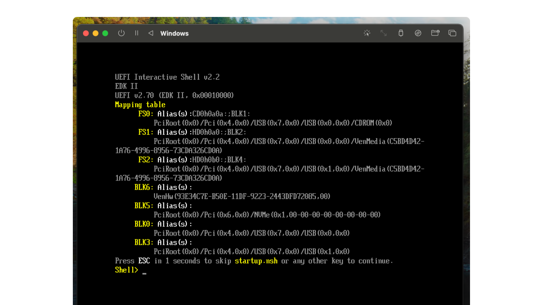Click the USB devices icon in the toolbar

coord(401,33)
